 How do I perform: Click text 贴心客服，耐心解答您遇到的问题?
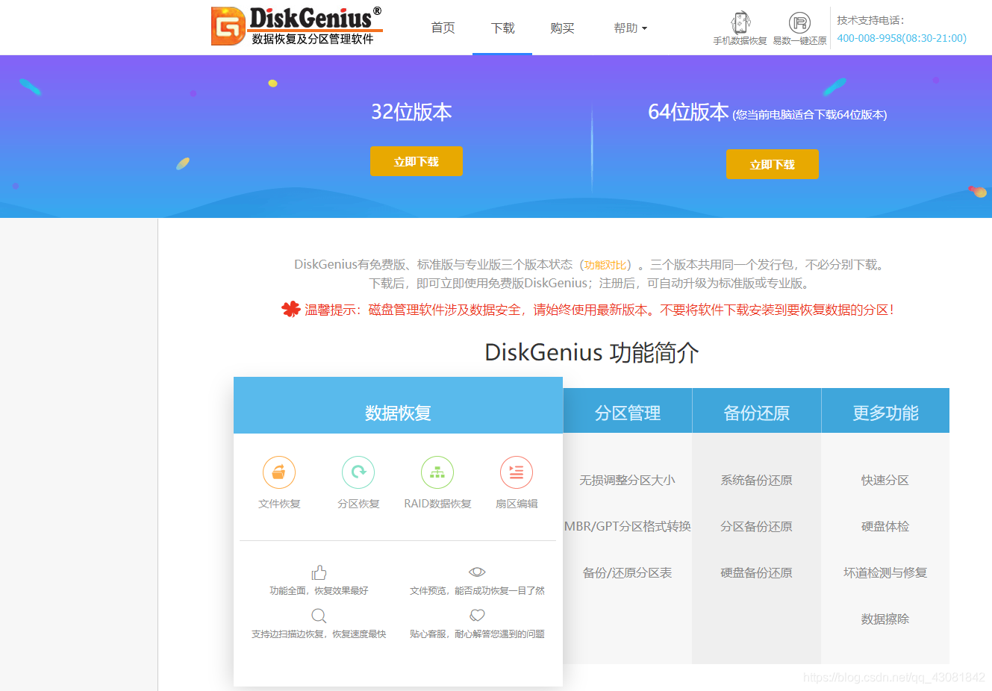477,634
